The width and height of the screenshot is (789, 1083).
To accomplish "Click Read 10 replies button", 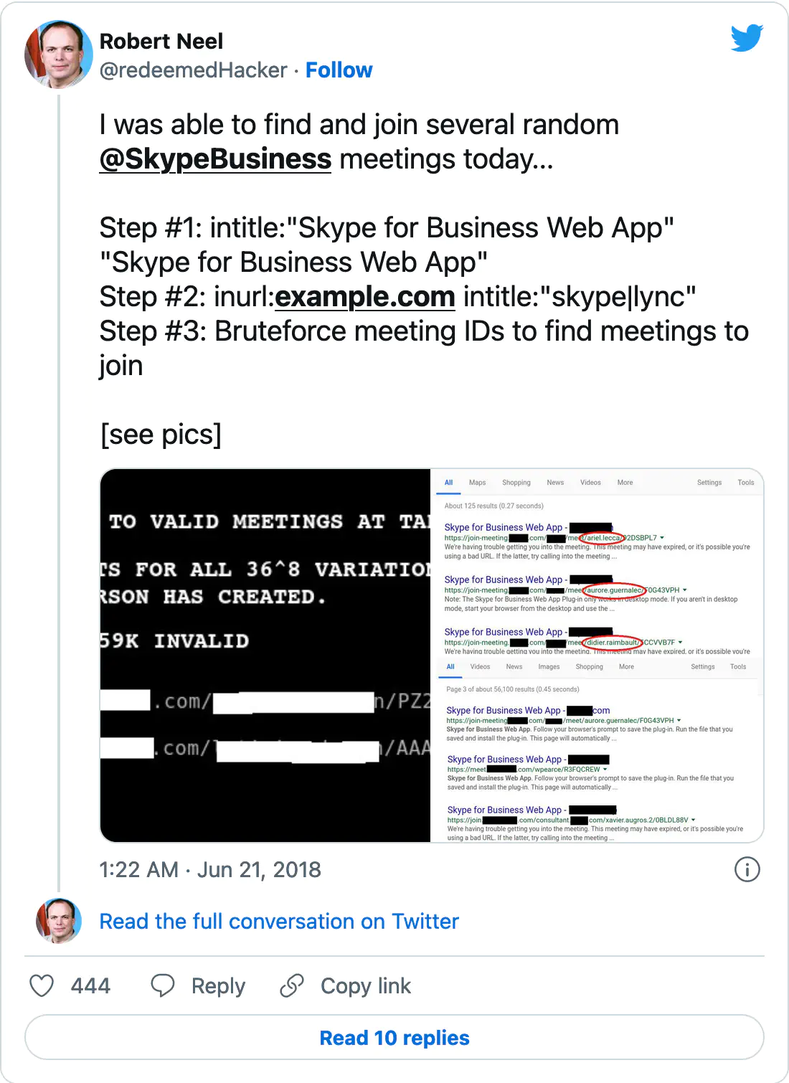I will 394,1037.
